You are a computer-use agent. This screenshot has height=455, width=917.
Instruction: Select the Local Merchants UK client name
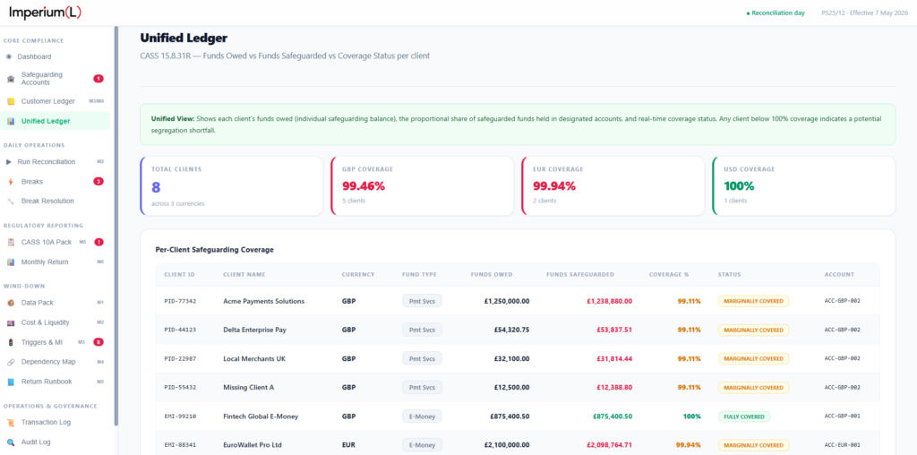(x=254, y=358)
